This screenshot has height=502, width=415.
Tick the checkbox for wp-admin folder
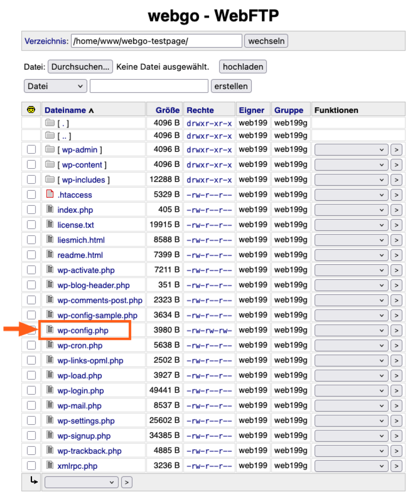31,150
